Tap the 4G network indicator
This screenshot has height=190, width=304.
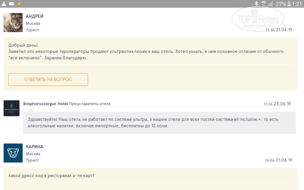[264, 3]
